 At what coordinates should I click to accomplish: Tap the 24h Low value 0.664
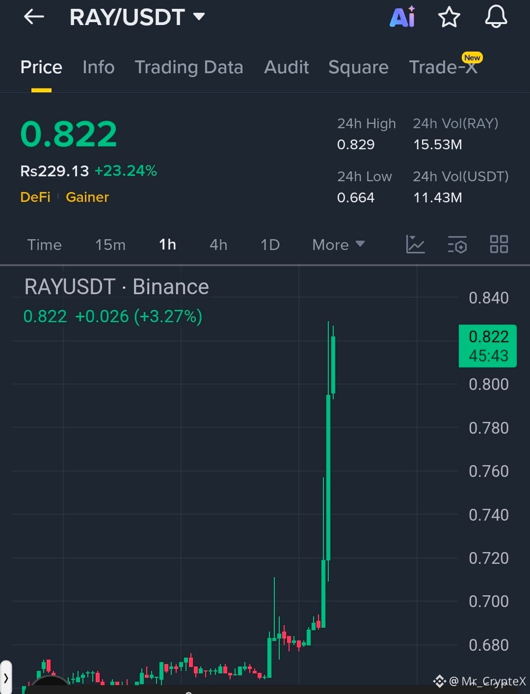(x=356, y=197)
